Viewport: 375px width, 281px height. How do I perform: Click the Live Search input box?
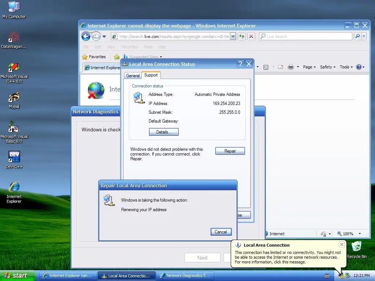click(x=306, y=36)
